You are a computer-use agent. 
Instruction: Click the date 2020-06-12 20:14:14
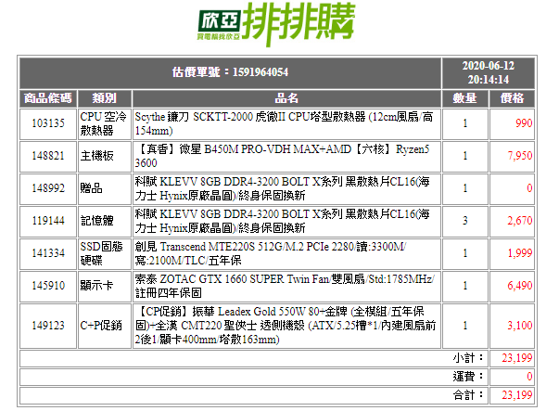pyautogui.click(x=488, y=72)
